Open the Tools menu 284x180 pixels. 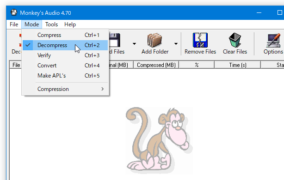tap(51, 24)
